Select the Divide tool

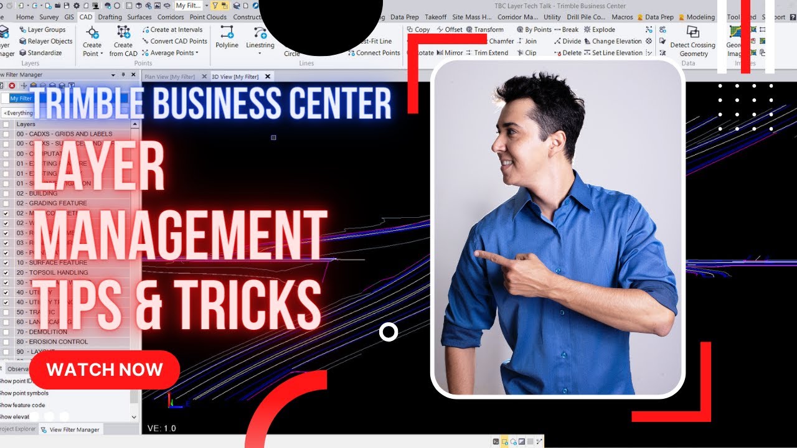[567, 41]
